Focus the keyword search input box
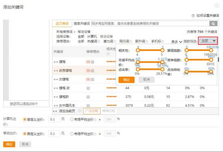The width and height of the screenshot is (223, 152). point(150,23)
